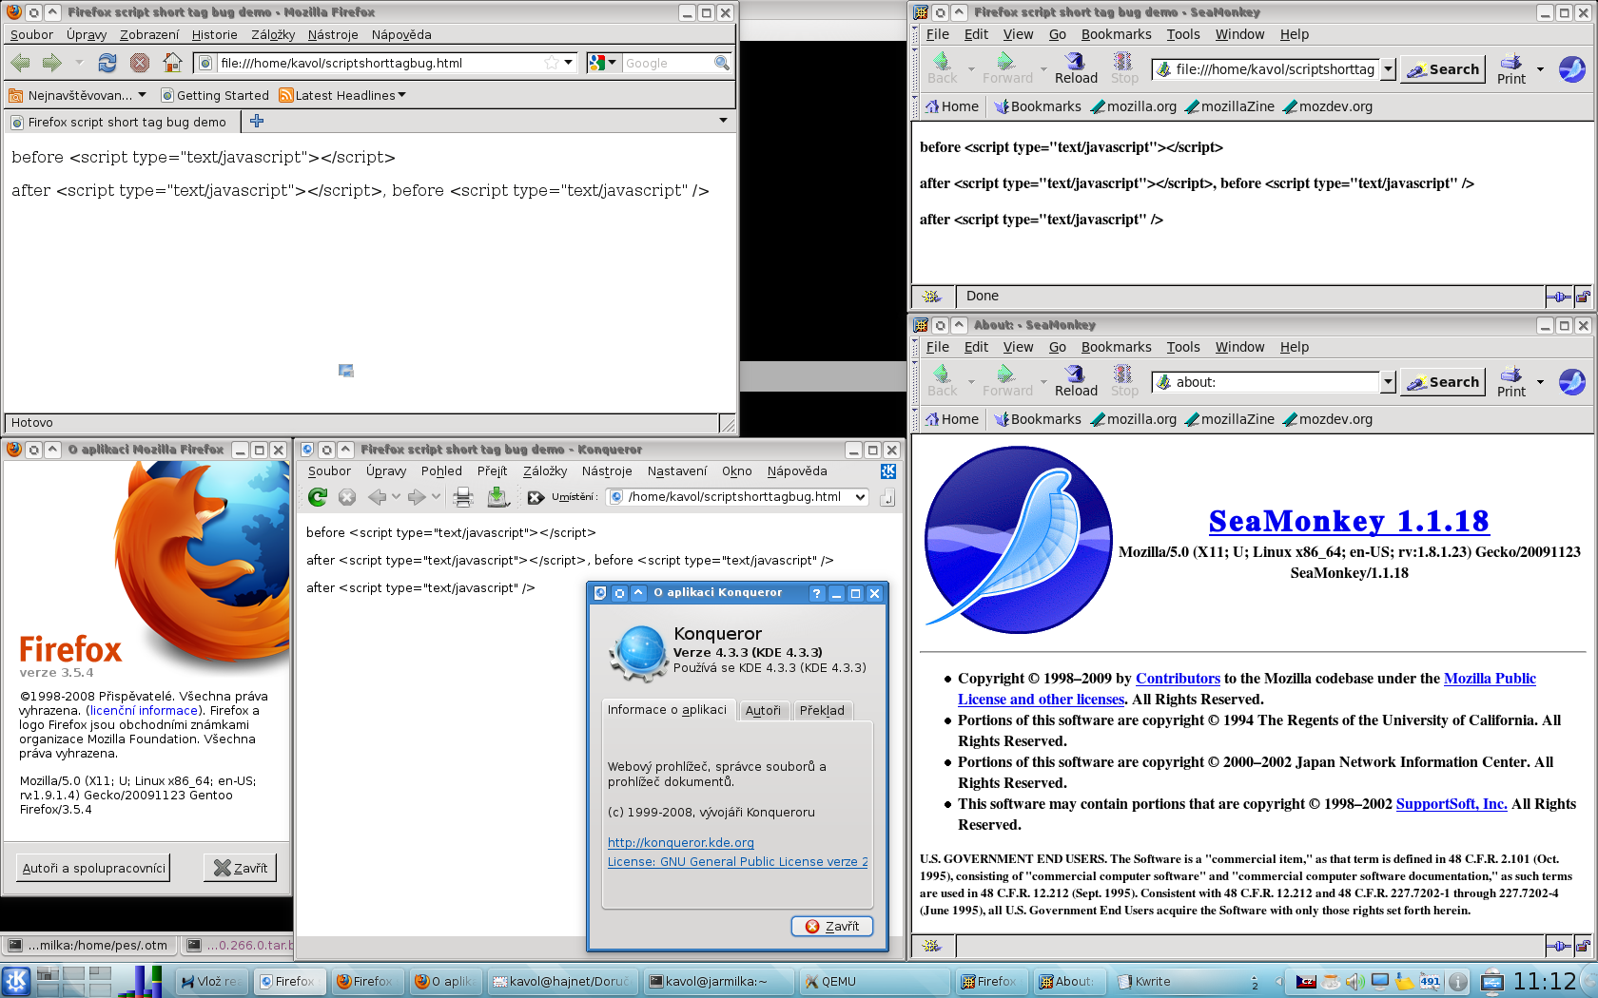1598x998 pixels.
Task: Switch to the Překlad tab in the Konqueror about dialog
Action: [822, 710]
